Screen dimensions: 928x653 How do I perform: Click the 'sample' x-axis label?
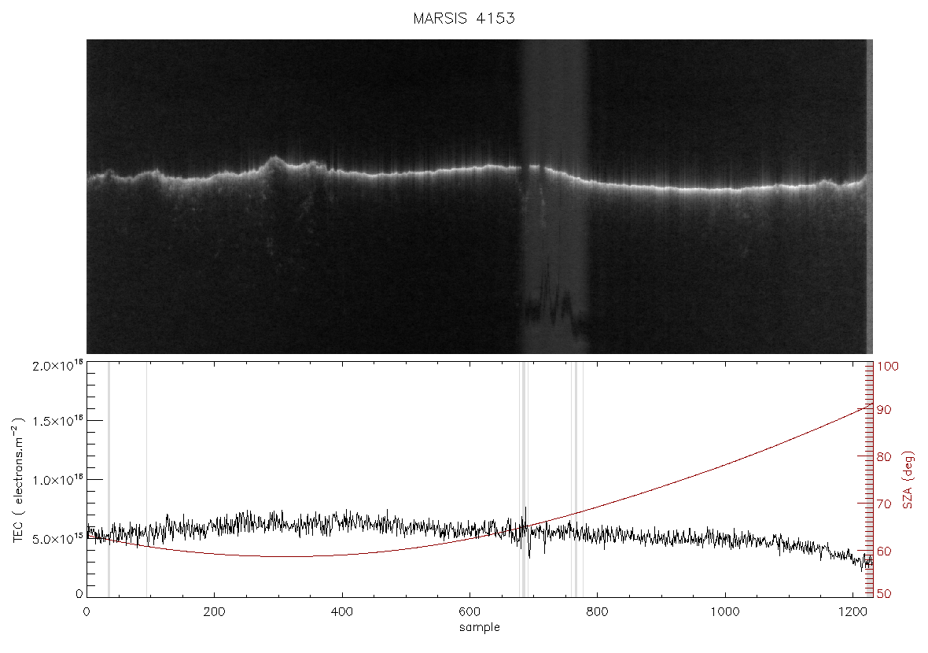click(x=480, y=628)
